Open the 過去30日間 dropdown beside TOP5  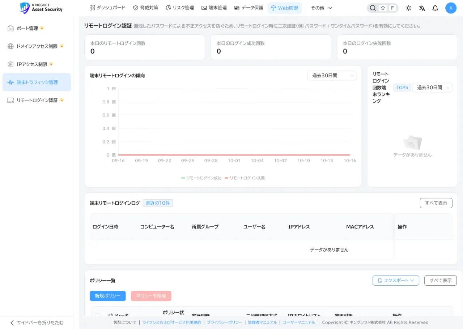[432, 87]
